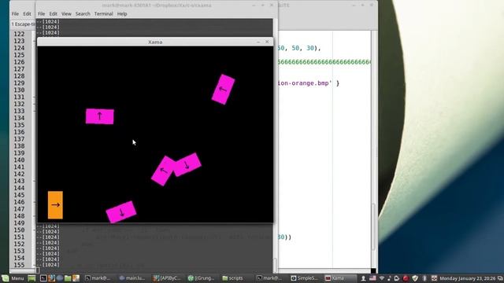Launch the terminal icon in panel launcher
This screenshot has width=504, height=283.
click(x=43, y=278)
